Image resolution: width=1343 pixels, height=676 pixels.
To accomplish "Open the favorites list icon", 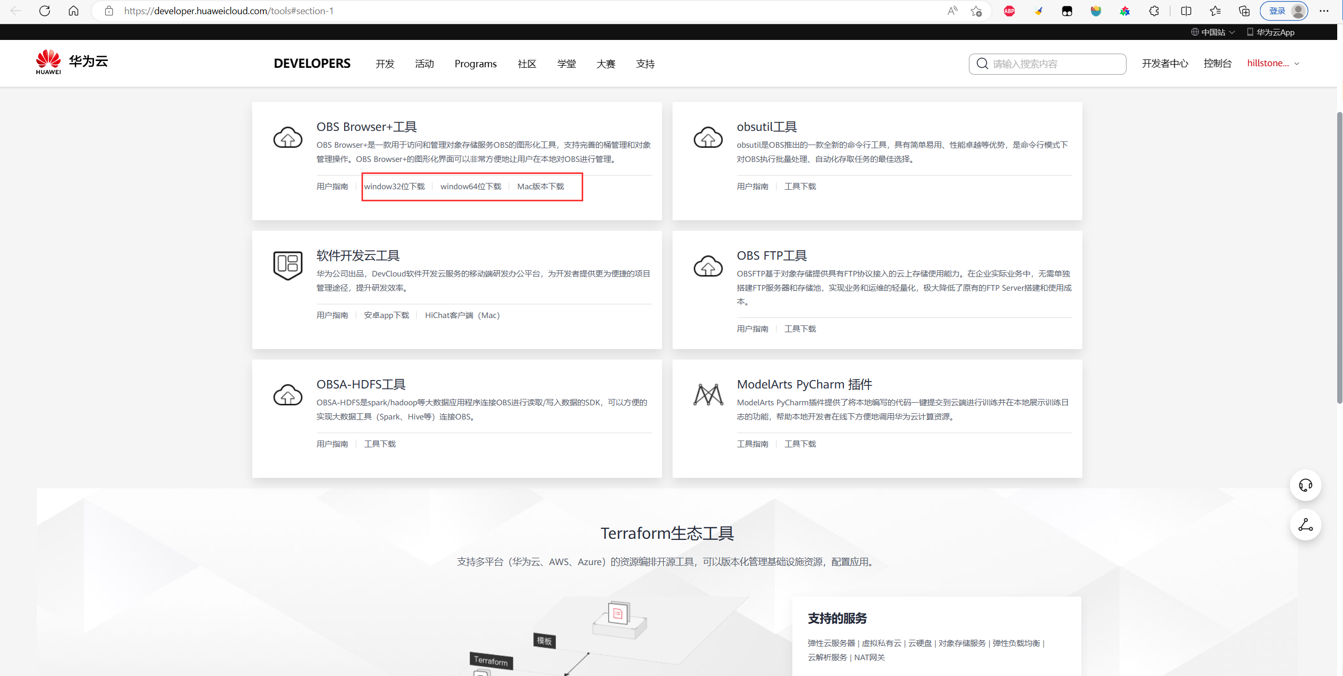I will tap(1215, 11).
